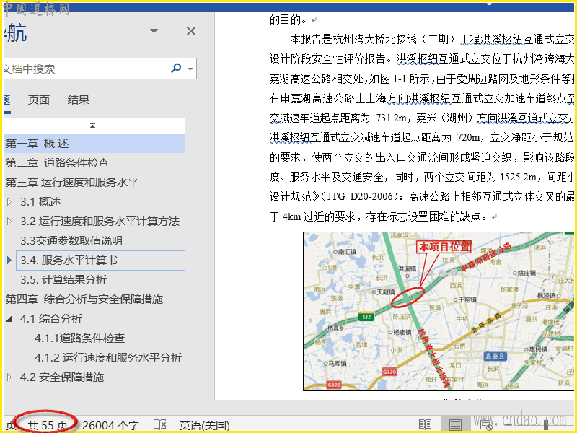Click the 共 55 页 page count

pos(48,425)
